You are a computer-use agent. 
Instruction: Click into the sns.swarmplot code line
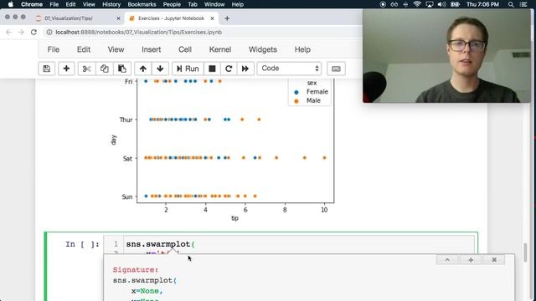point(160,244)
